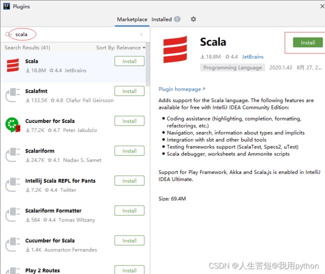Clear the search field with the X icon
Viewport: 325px width, 274px height.
coord(141,34)
